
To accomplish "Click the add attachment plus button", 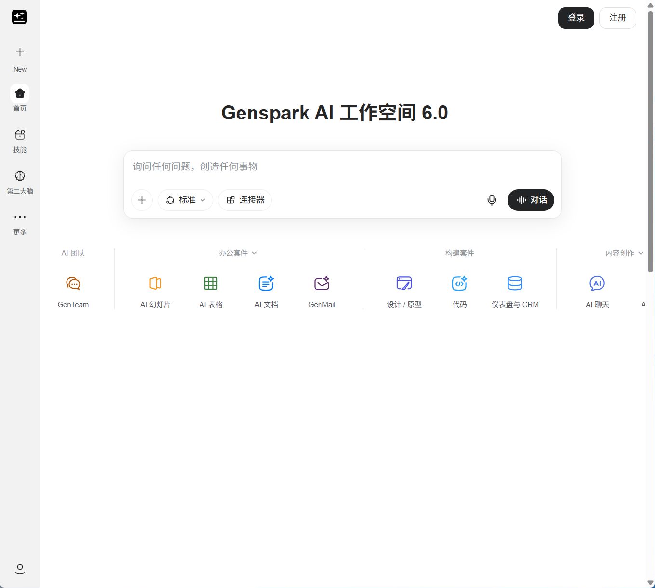I will click(142, 200).
